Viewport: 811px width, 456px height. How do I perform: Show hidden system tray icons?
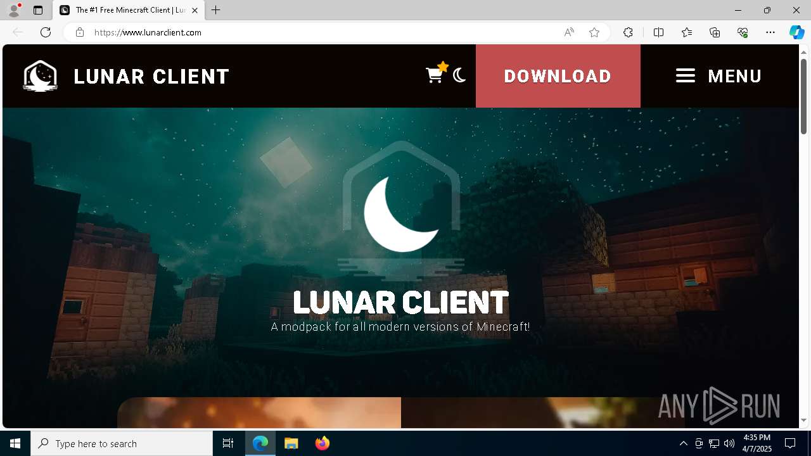point(683,443)
